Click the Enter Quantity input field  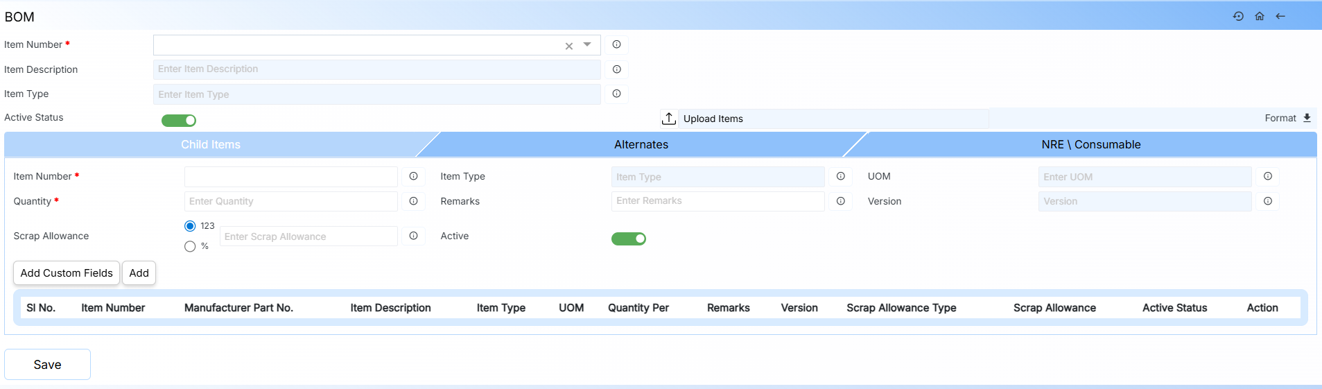tap(290, 201)
